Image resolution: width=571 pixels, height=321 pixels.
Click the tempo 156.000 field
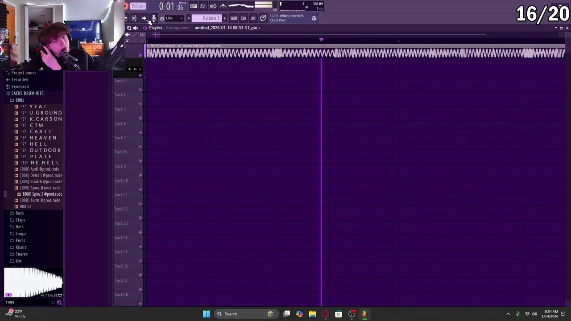click(x=138, y=6)
